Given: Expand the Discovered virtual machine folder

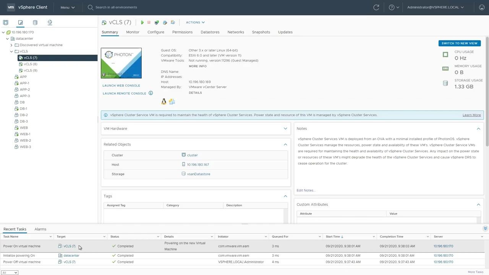Looking at the screenshot, I should [11, 45].
